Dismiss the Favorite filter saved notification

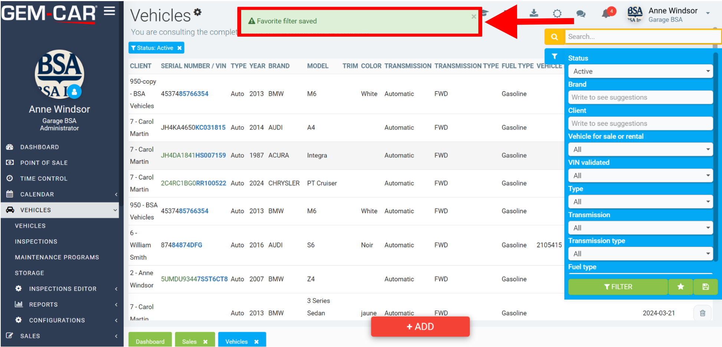pos(473,17)
